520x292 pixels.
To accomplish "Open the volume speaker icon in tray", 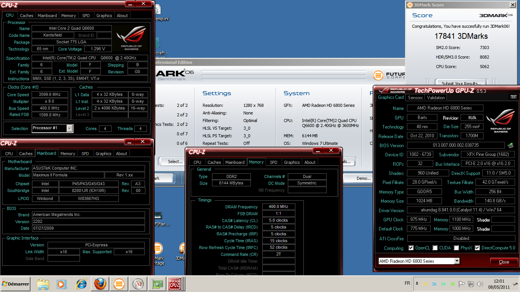I will click(479, 284).
